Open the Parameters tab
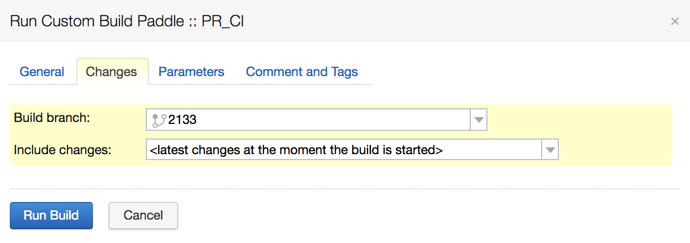 (191, 72)
